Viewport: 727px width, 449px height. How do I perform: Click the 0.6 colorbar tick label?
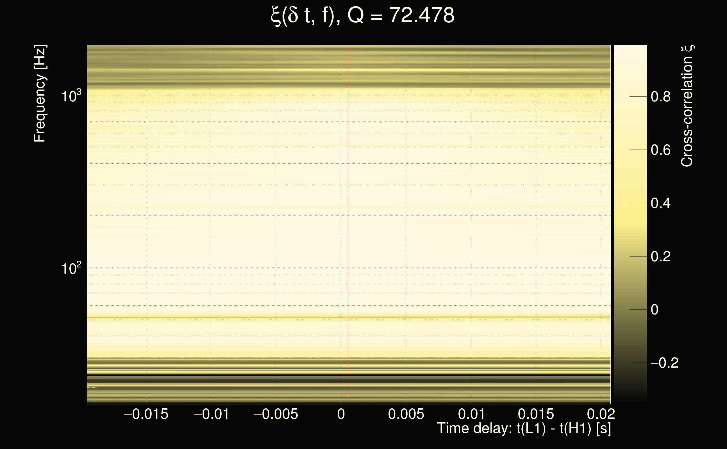[660, 150]
